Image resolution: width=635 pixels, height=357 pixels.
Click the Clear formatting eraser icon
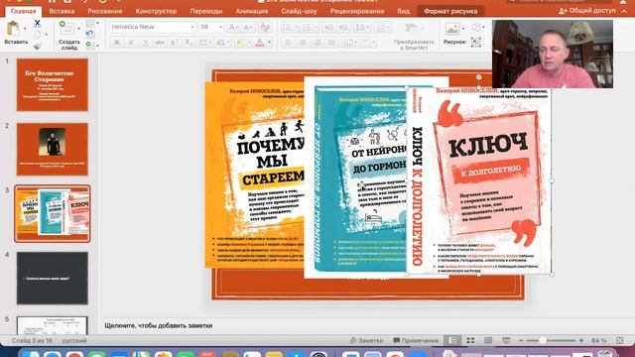pos(265,27)
